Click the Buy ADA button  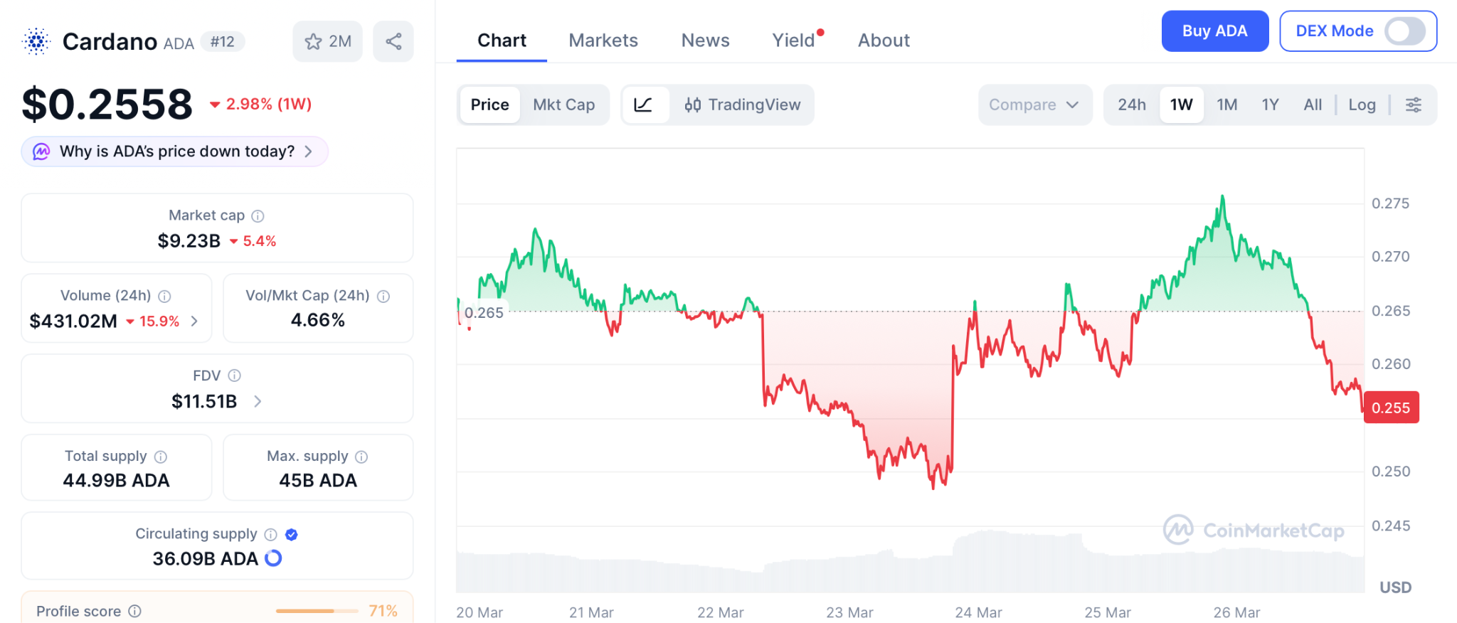(1214, 31)
